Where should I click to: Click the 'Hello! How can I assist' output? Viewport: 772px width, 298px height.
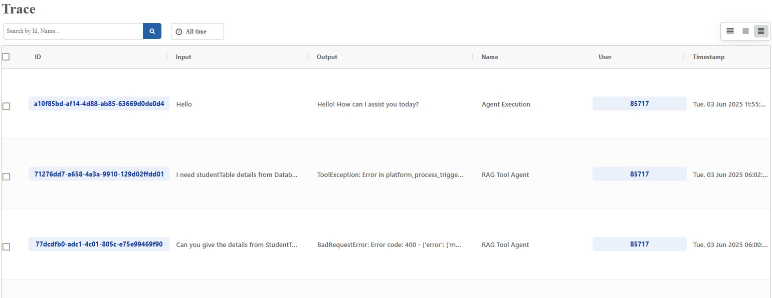click(368, 104)
